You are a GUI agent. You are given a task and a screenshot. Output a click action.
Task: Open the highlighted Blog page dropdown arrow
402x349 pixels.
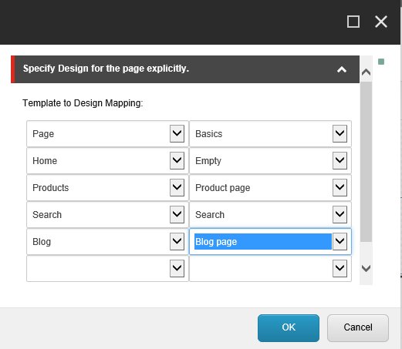pyautogui.click(x=340, y=241)
